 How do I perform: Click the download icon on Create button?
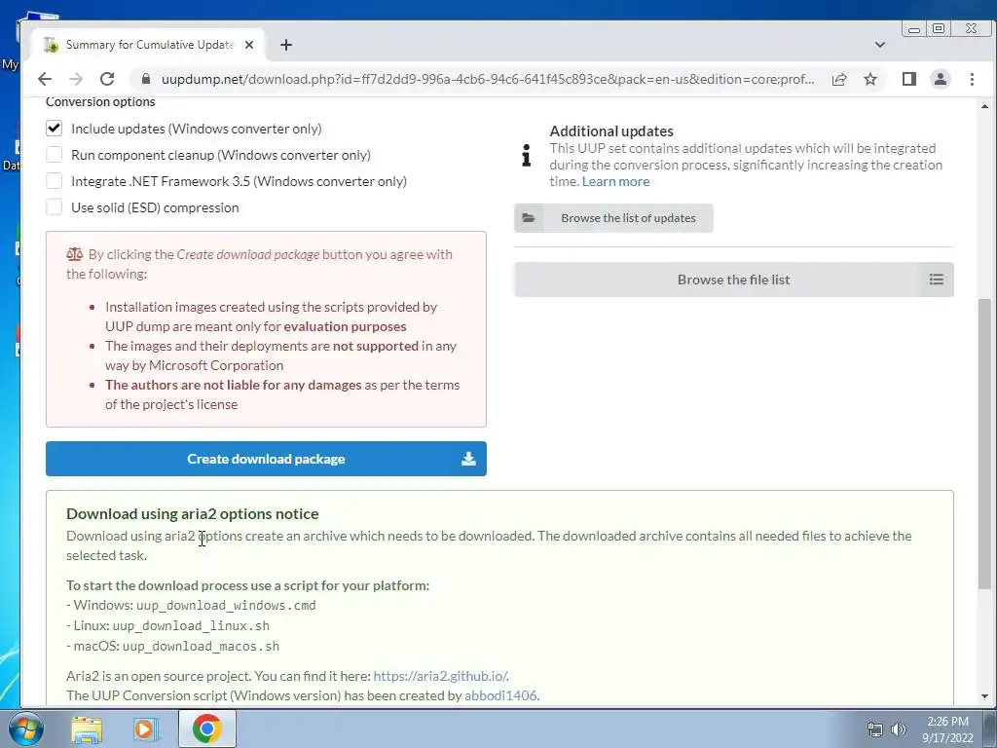(468, 459)
